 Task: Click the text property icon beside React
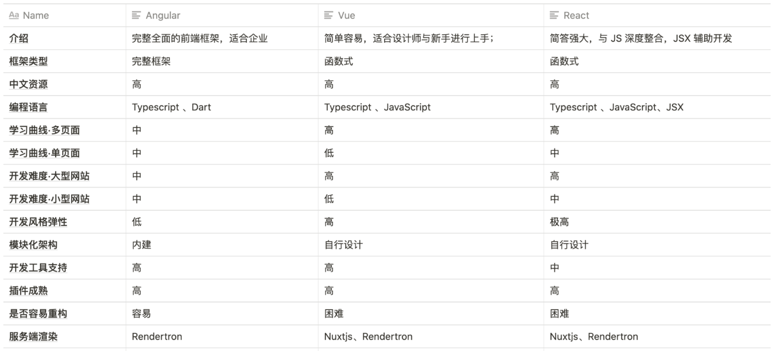(x=554, y=16)
